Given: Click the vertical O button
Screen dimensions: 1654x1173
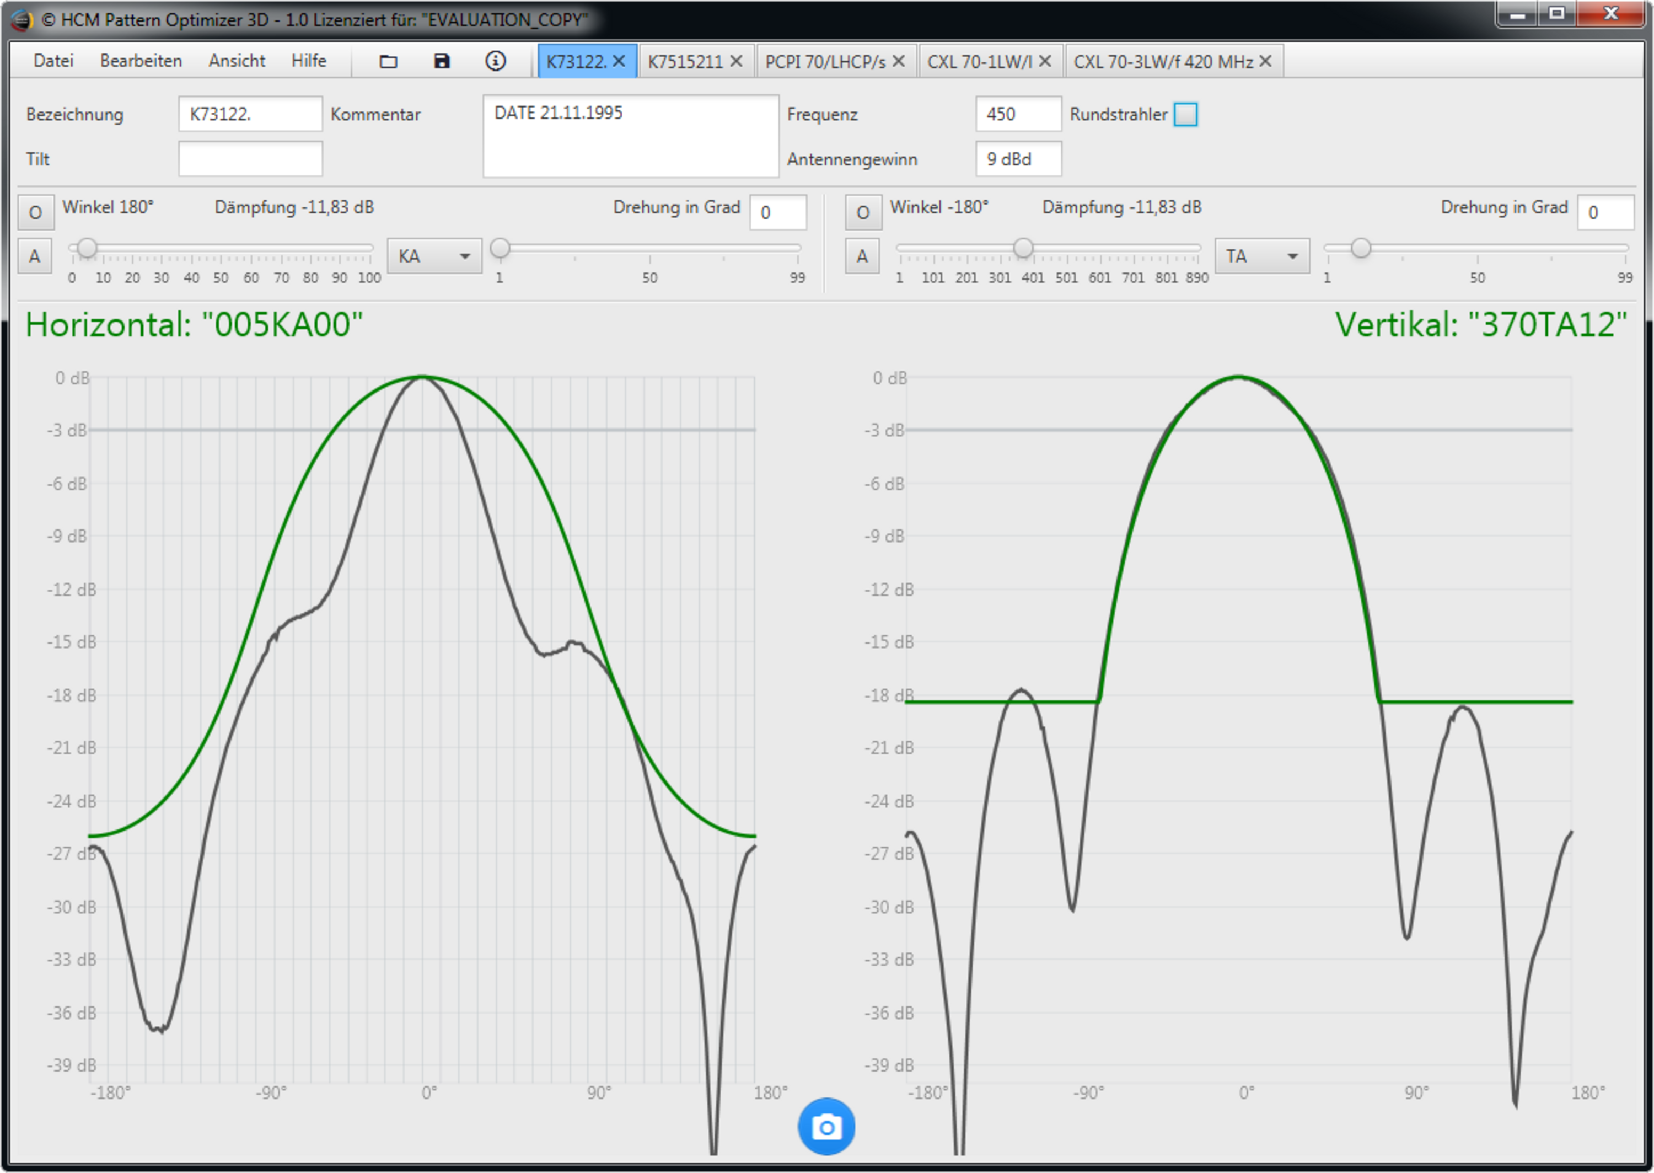Looking at the screenshot, I should click(862, 212).
